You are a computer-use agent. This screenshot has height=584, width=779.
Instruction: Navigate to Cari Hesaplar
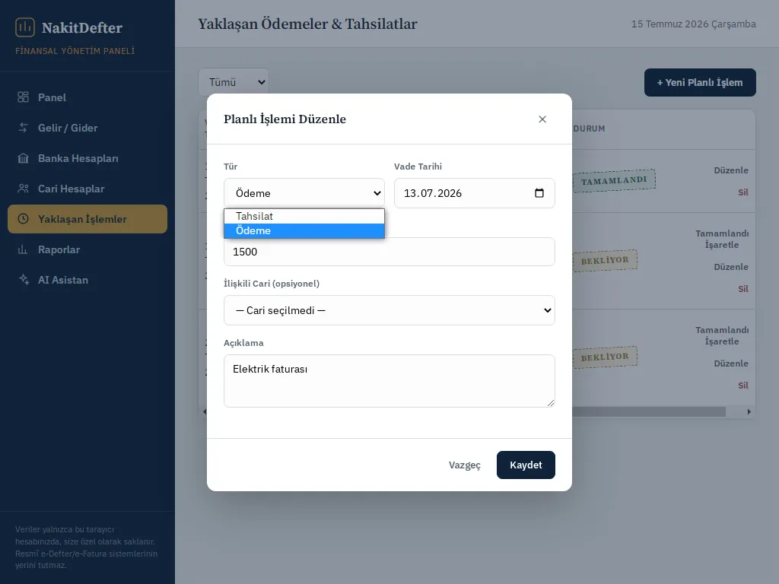tap(87, 189)
